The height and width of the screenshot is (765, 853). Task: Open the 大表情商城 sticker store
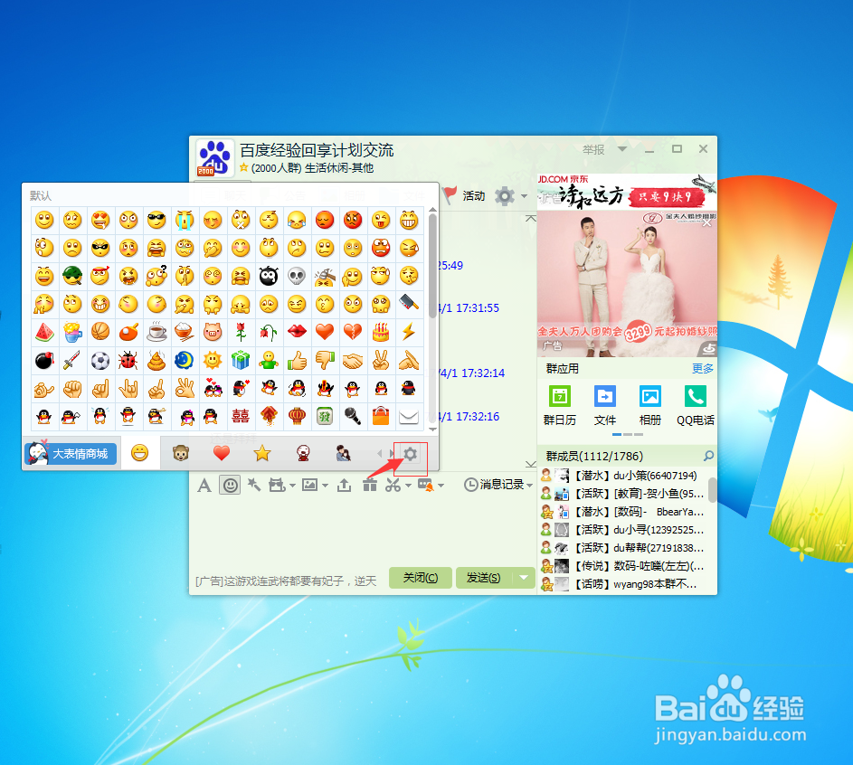pyautogui.click(x=71, y=453)
